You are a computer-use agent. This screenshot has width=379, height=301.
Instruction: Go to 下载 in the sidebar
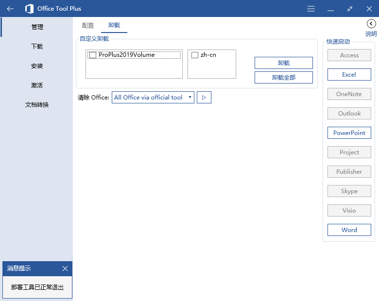pyautogui.click(x=37, y=47)
